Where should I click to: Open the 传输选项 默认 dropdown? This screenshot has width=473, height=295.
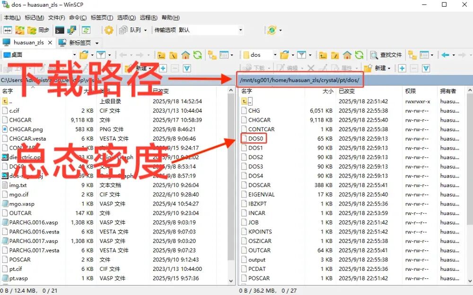coord(199,30)
